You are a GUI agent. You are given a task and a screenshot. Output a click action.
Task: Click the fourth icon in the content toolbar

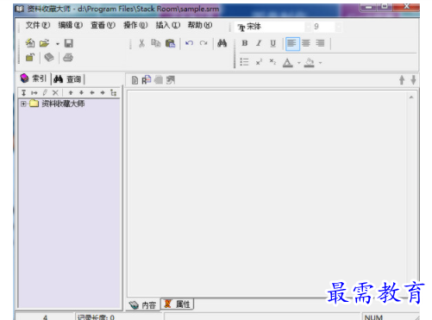point(171,80)
